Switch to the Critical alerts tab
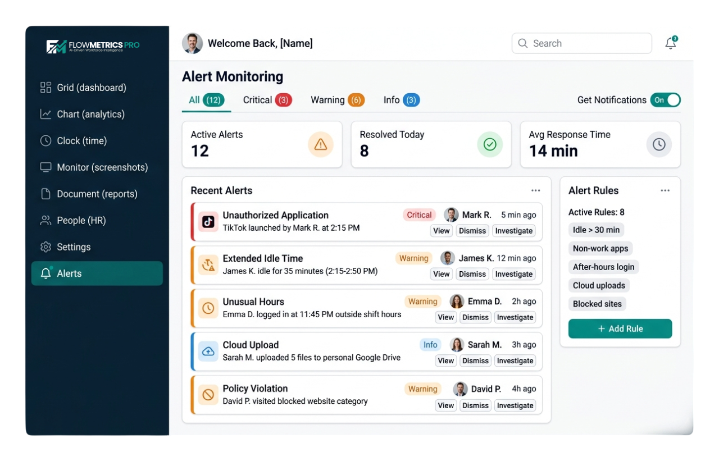719x461 pixels. 267,100
